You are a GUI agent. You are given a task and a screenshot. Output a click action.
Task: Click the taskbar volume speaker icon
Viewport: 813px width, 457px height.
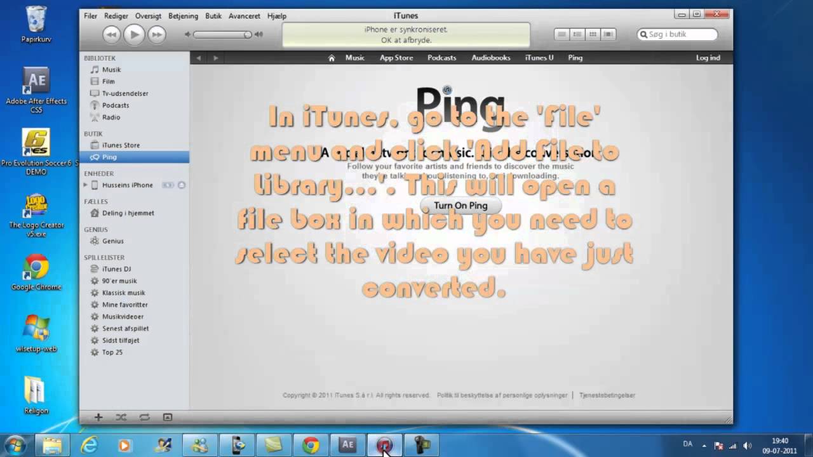point(748,445)
